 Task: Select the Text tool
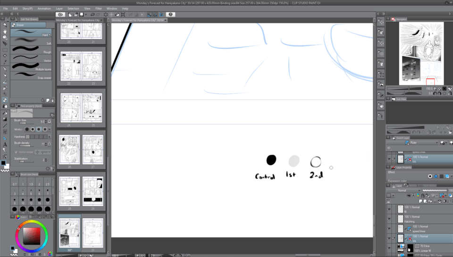click(x=5, y=144)
